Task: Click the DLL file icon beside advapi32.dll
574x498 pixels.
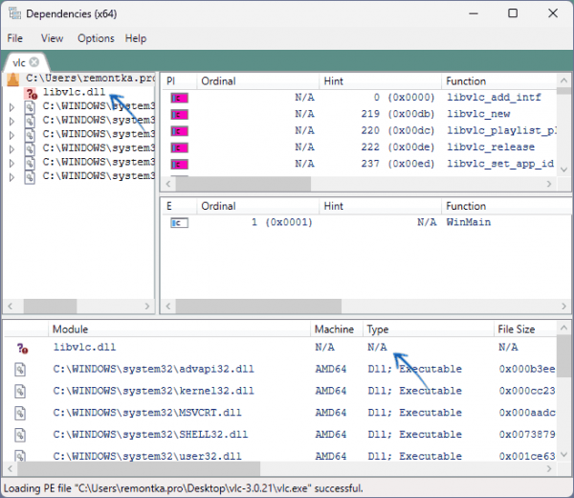Action: coord(20,370)
